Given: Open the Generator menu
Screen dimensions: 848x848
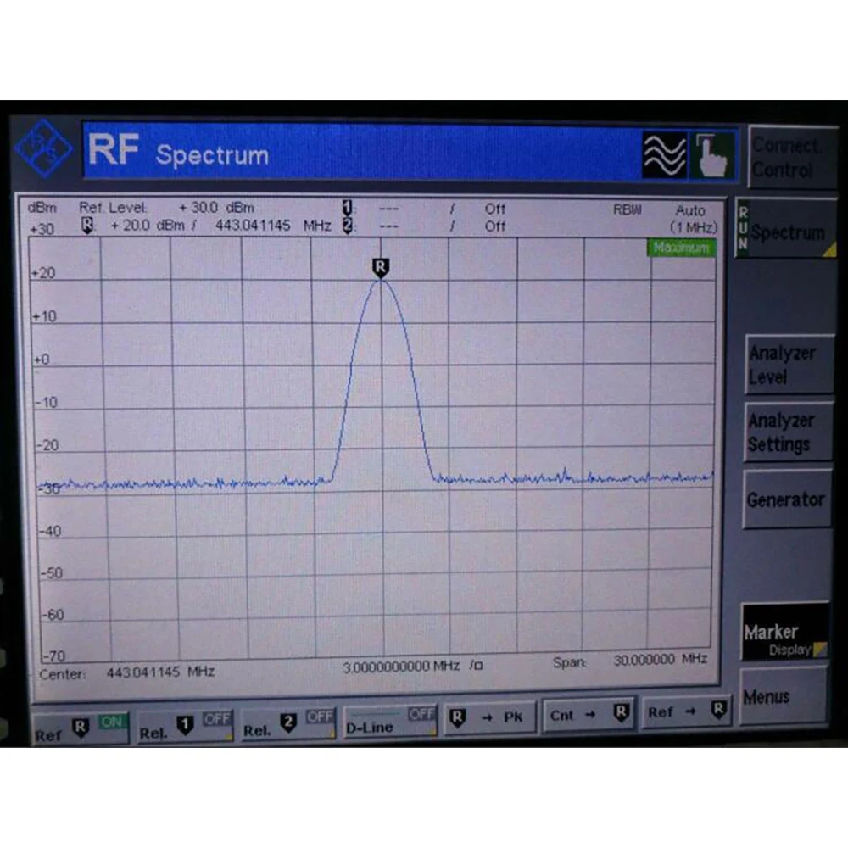Looking at the screenshot, I should [x=787, y=499].
